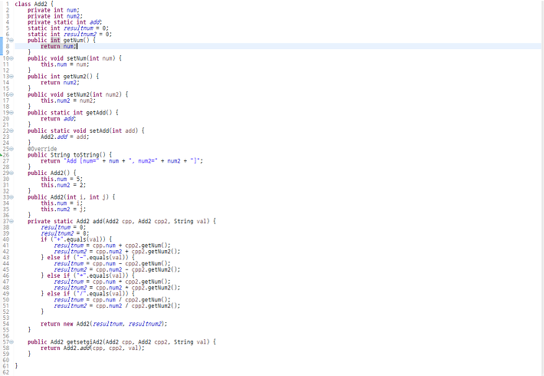Click 'this.num2 = j;' on line 35
544x376 pixels.
(63, 209)
